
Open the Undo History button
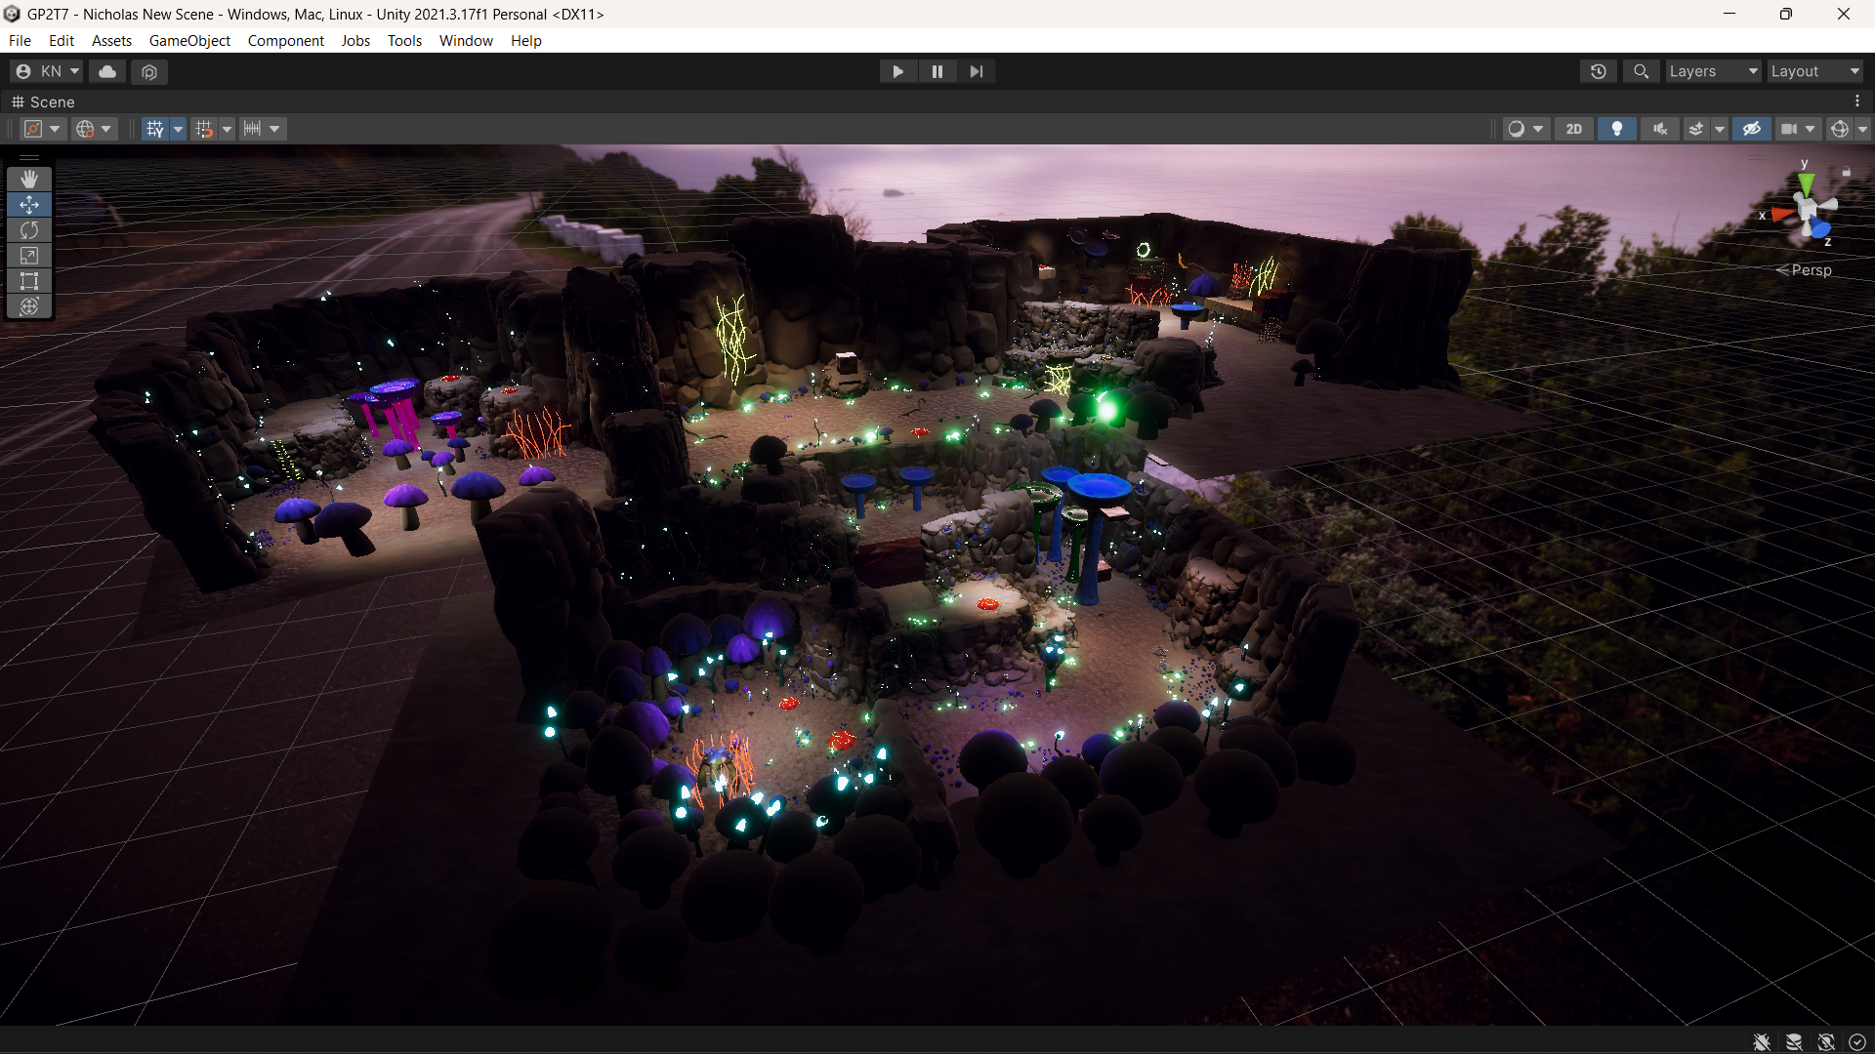click(x=1598, y=71)
